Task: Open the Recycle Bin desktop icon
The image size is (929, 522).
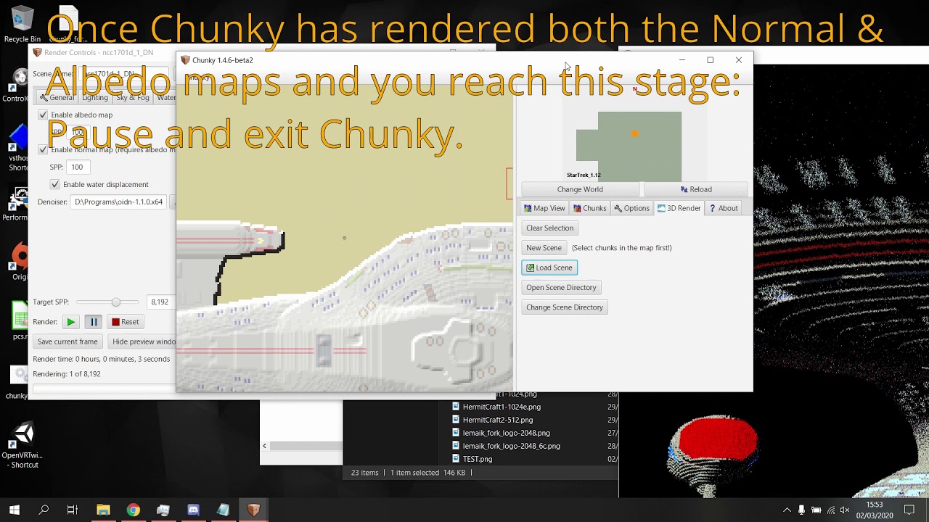Action: [22, 25]
